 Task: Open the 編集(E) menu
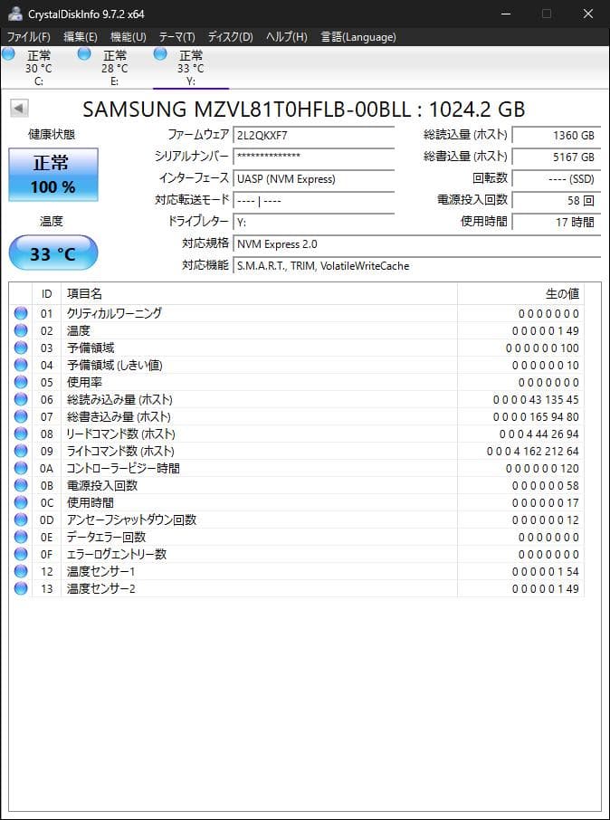point(80,36)
